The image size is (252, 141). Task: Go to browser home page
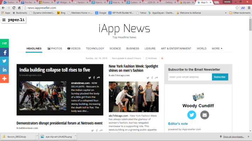coord(19,8)
